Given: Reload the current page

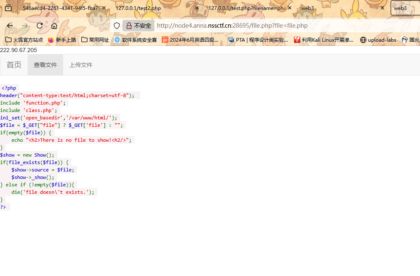Looking at the screenshot, I should pyautogui.click(x=40, y=26).
